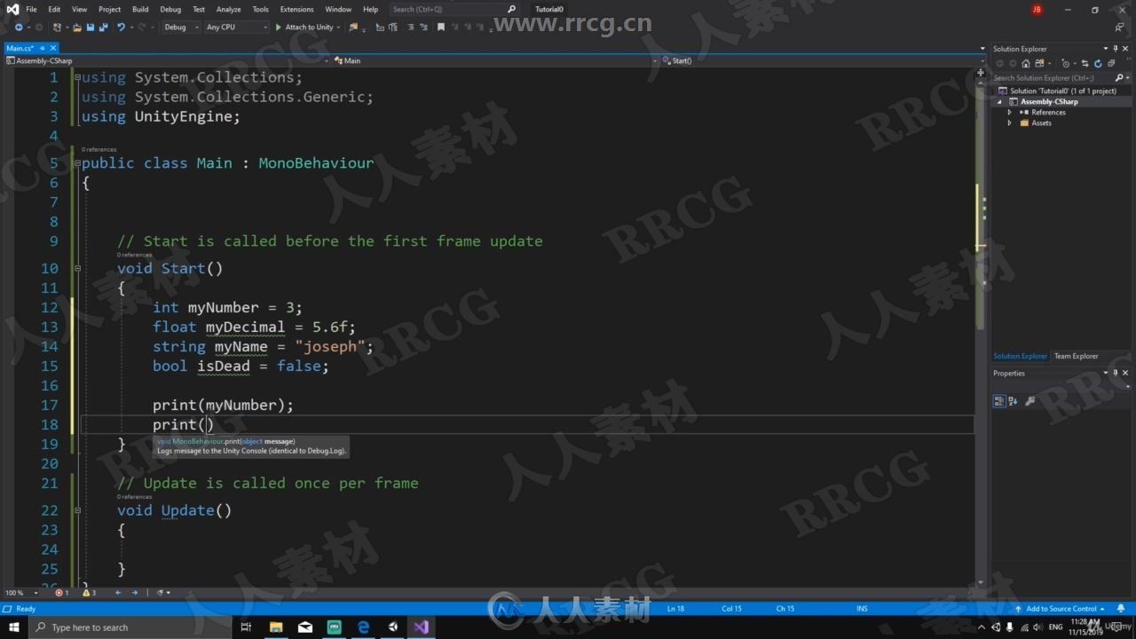1136x639 pixels.
Task: Open the Build menu
Action: pyautogui.click(x=140, y=9)
